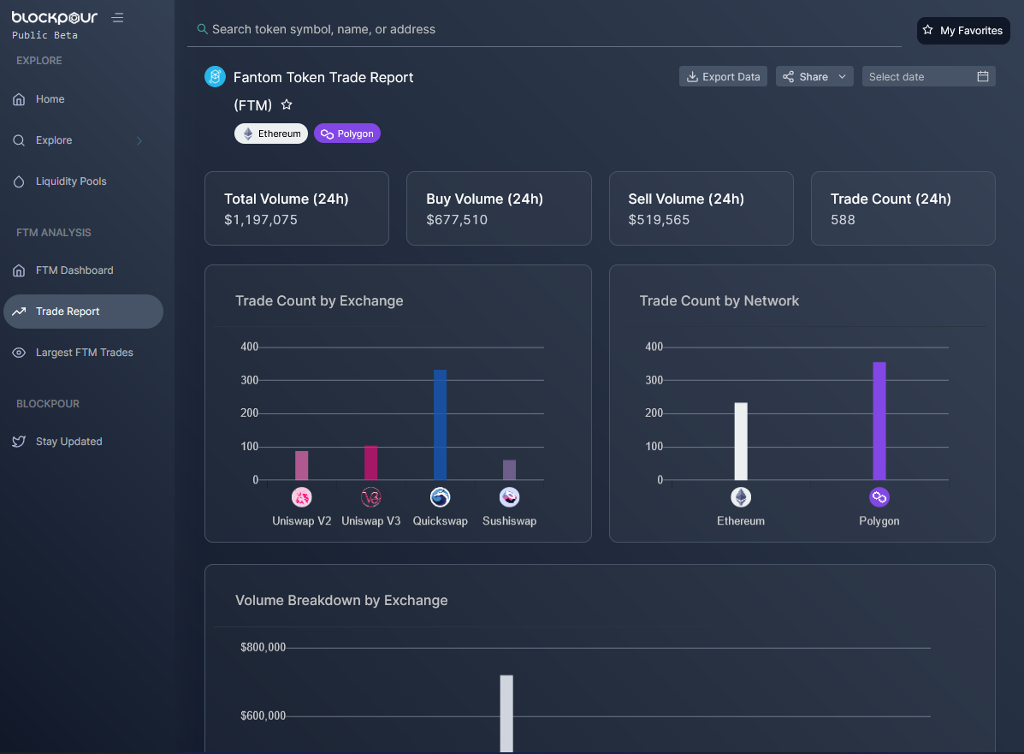Click the FTM Dashboard house icon
The height and width of the screenshot is (754, 1024).
[19, 270]
